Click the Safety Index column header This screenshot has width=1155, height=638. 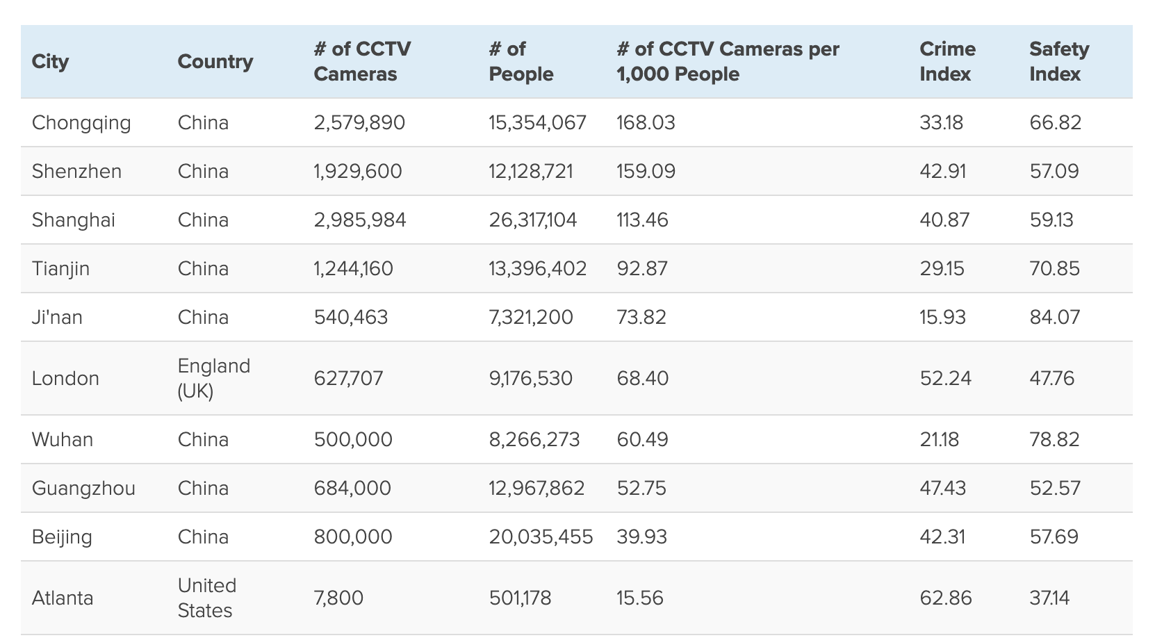point(1059,62)
